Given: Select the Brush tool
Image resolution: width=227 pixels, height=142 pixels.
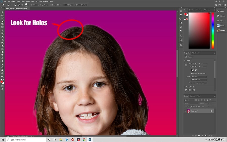Looking at the screenshot, I should click(2, 37).
